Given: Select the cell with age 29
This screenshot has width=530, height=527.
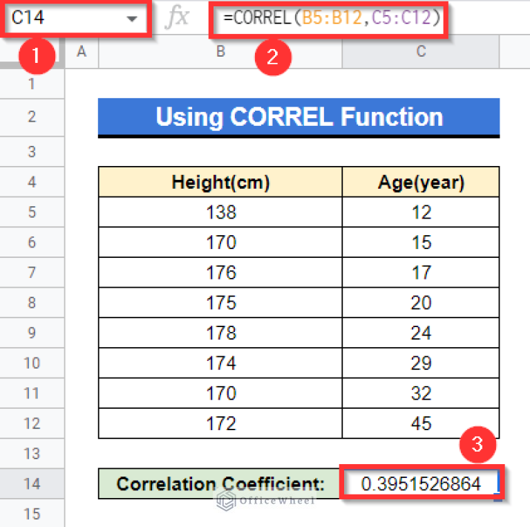Looking at the screenshot, I should [x=421, y=363].
